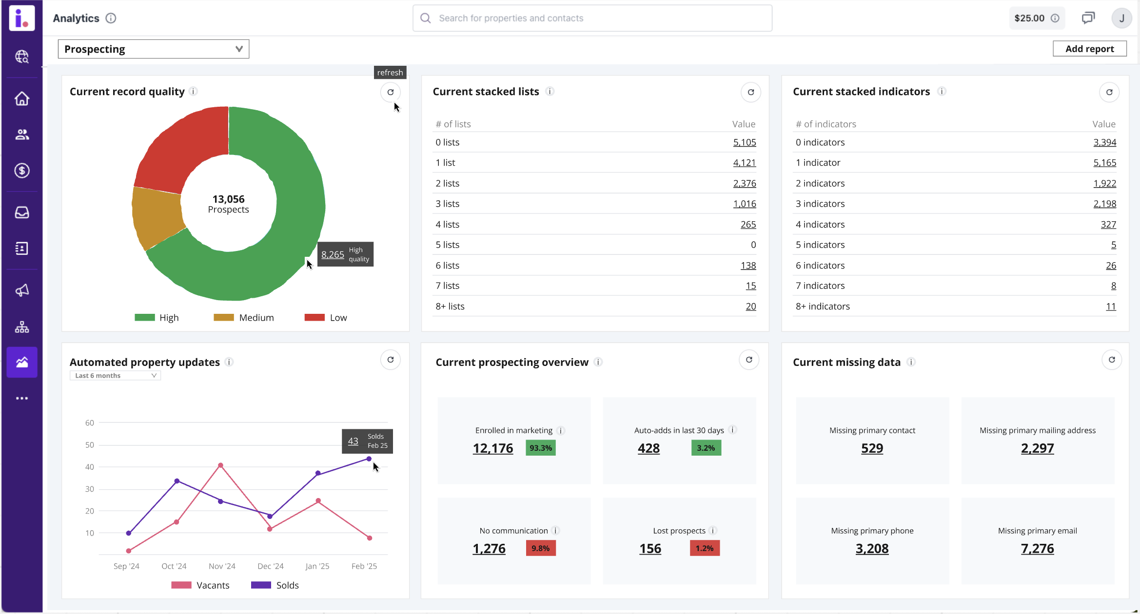1140x614 pixels.
Task: Select the active Analytics chart sidebar tab
Action: pos(22,362)
